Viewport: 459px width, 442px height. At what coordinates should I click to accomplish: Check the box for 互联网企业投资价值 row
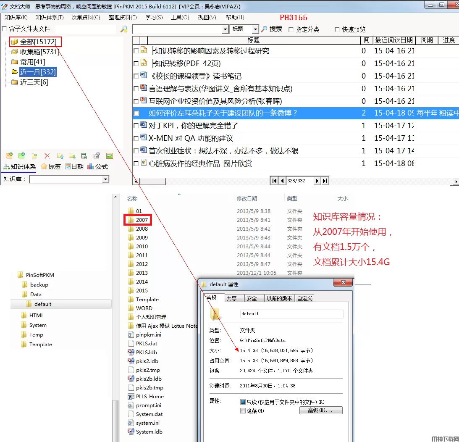[136, 101]
